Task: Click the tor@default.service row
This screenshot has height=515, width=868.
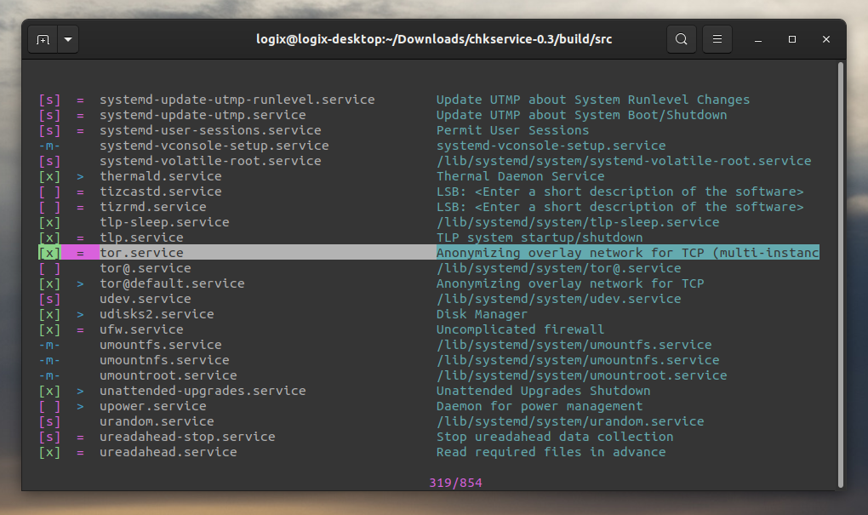Action: (180, 283)
